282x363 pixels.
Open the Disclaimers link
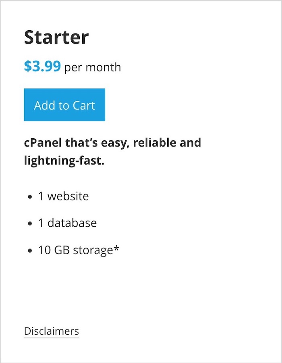pyautogui.click(x=52, y=332)
